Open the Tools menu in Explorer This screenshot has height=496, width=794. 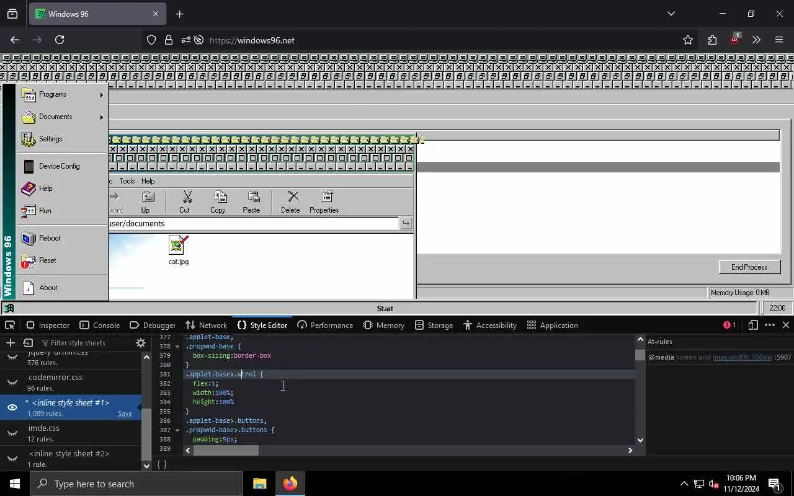tap(127, 181)
